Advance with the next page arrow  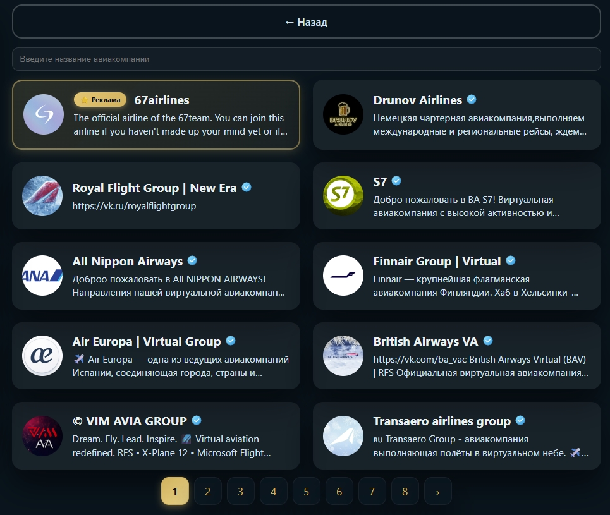[x=438, y=492]
